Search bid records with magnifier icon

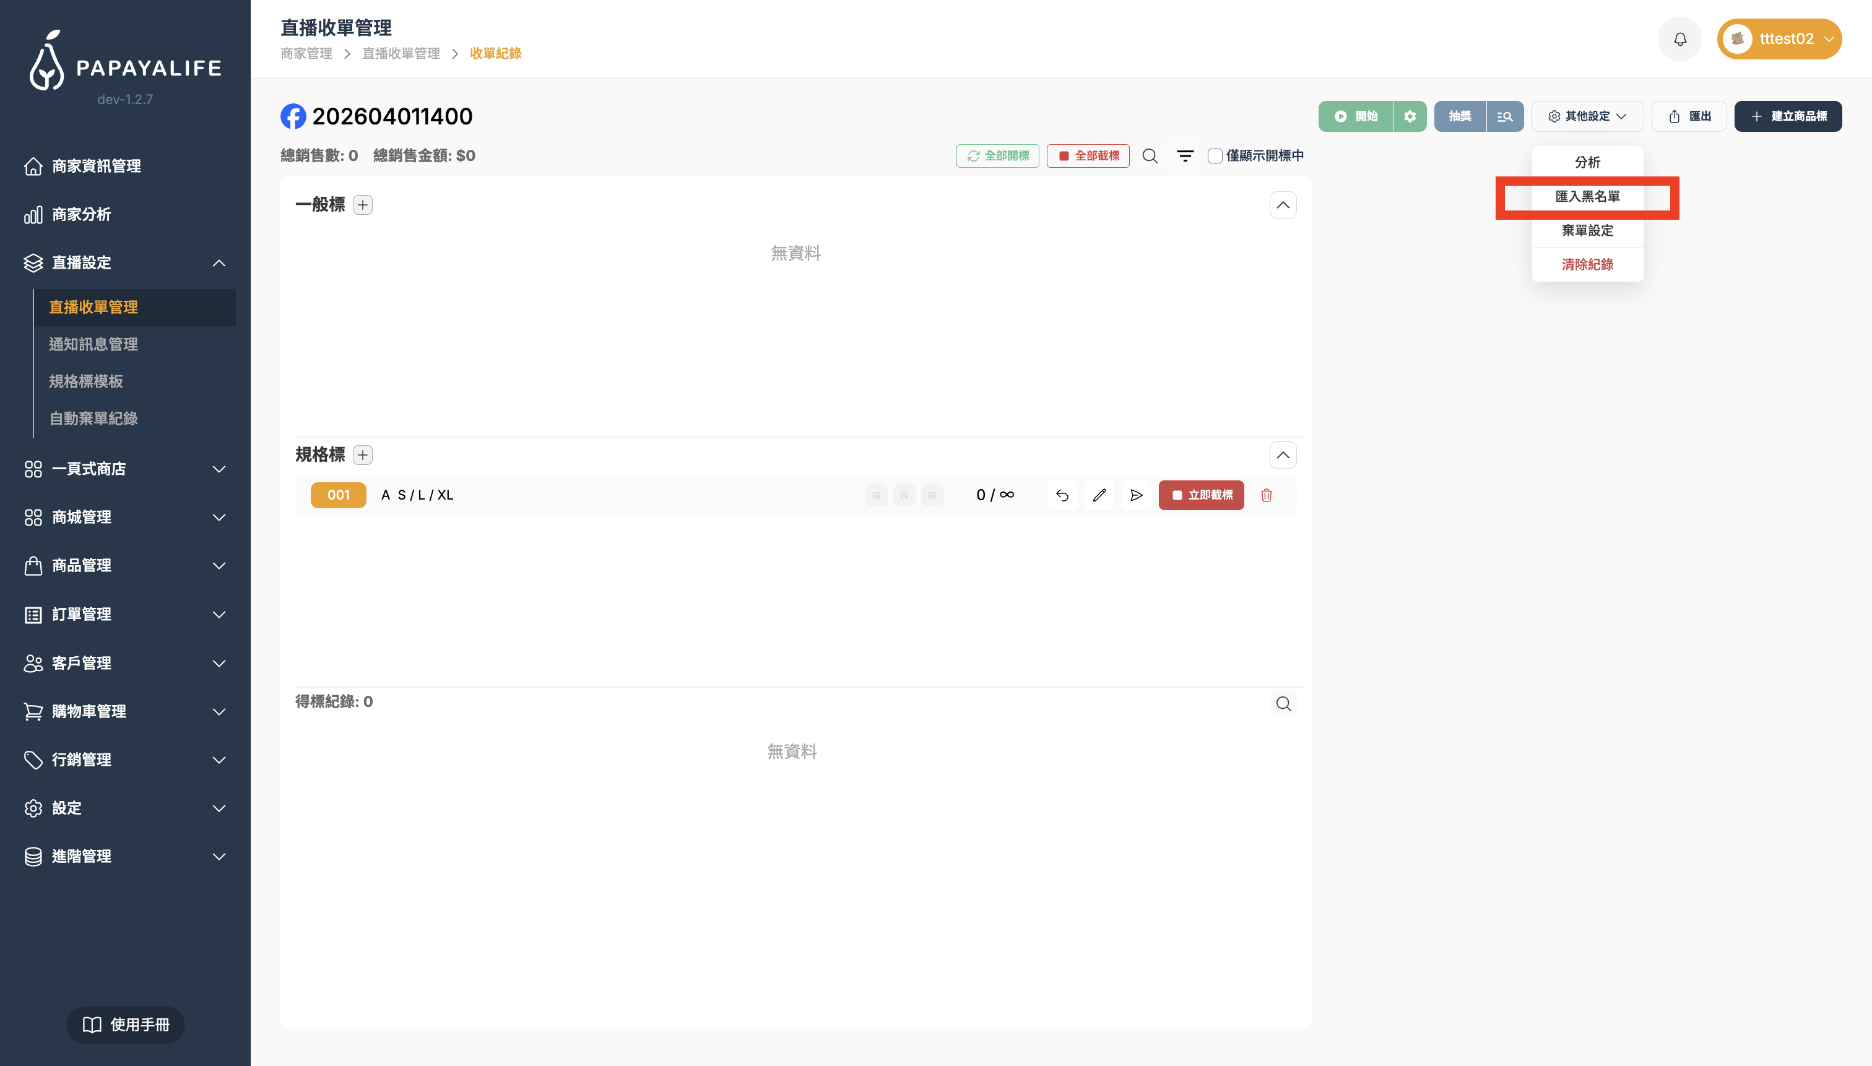coord(1283,704)
